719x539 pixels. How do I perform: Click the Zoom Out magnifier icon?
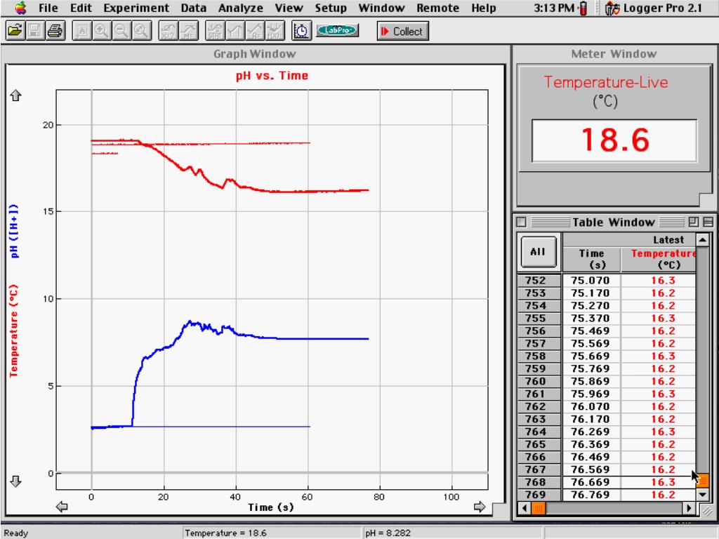click(x=121, y=31)
